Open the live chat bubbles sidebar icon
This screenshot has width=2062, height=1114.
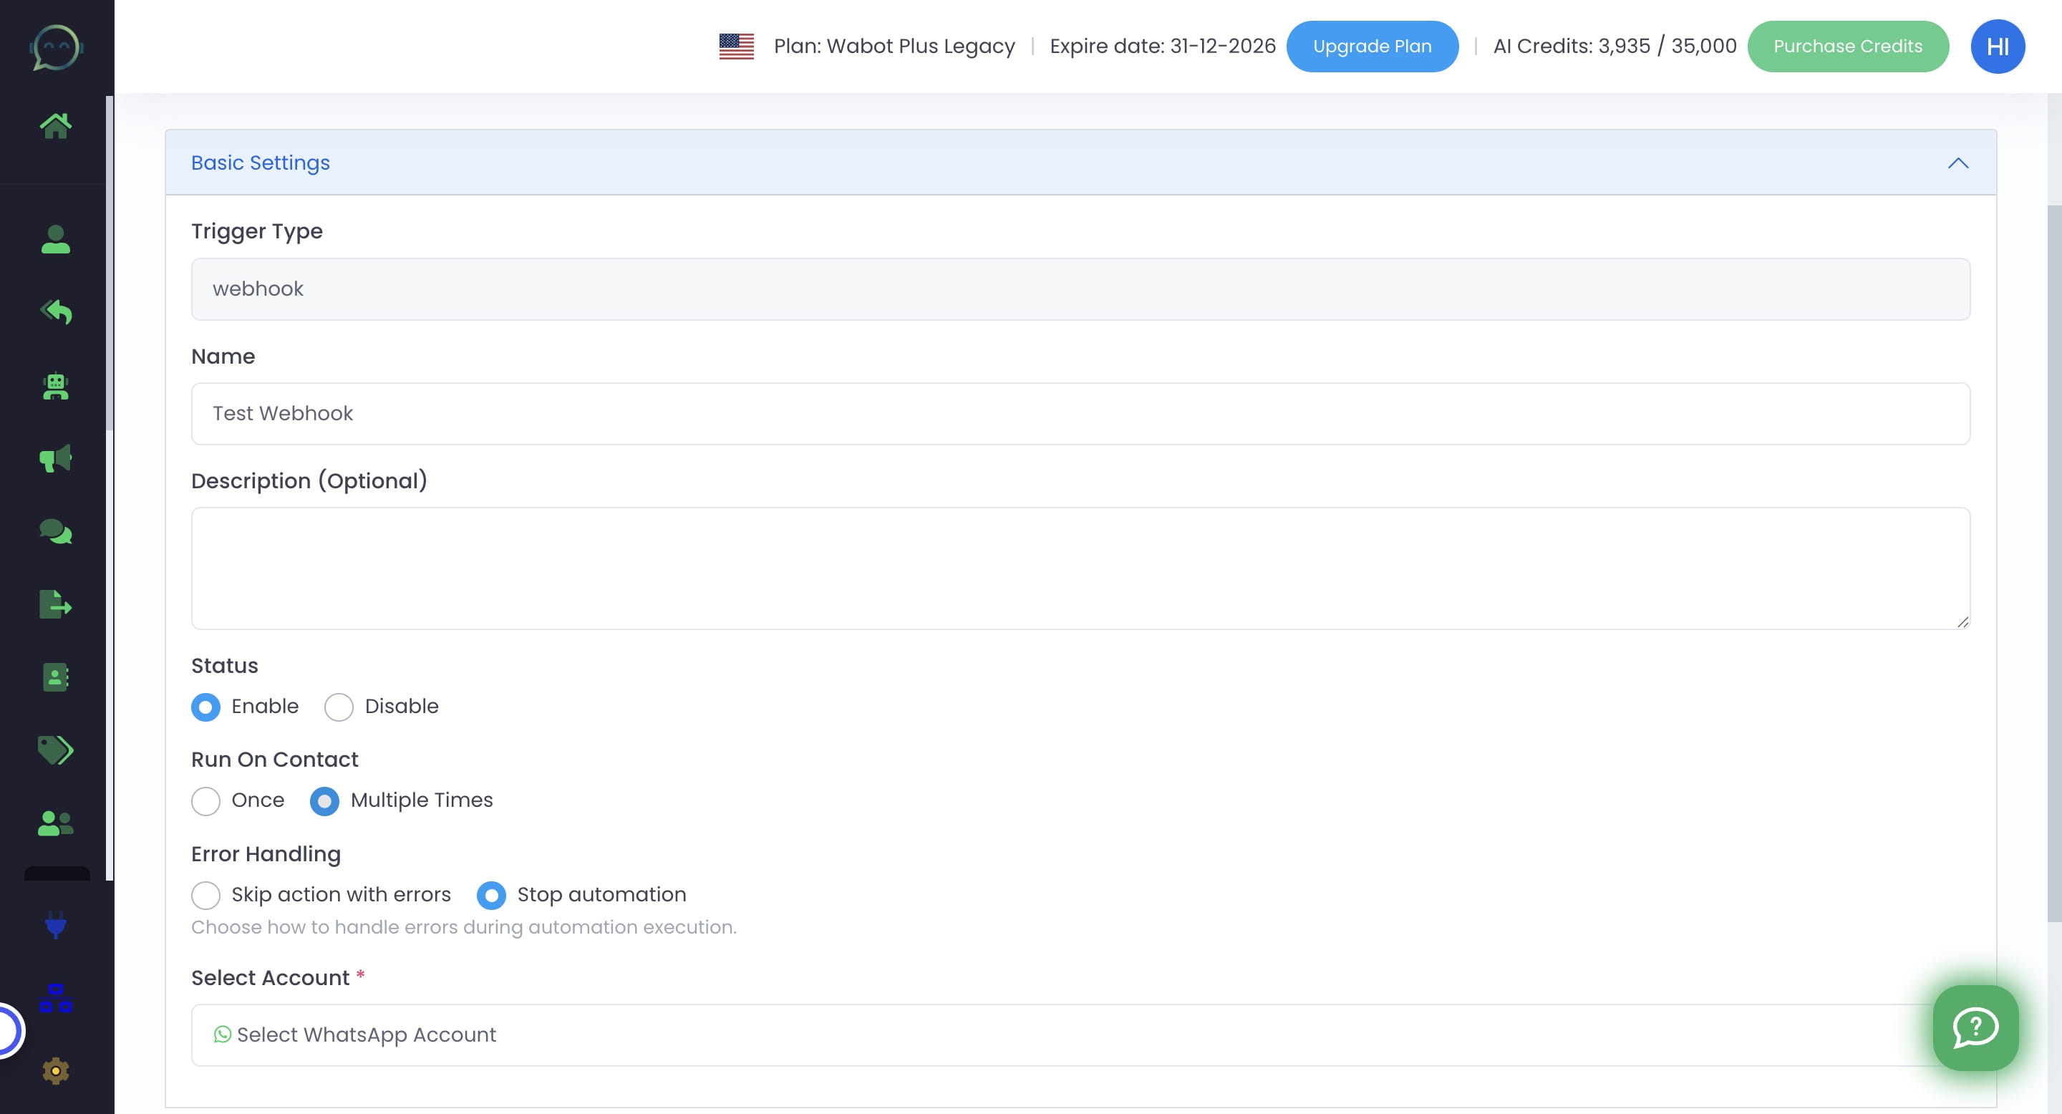[x=55, y=531]
